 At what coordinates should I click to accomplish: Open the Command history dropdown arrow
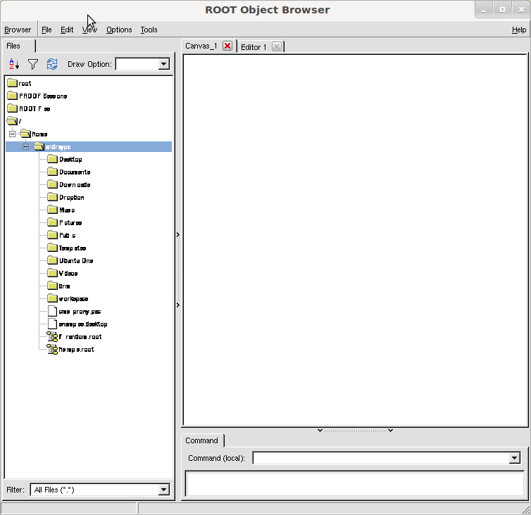pyautogui.click(x=515, y=458)
